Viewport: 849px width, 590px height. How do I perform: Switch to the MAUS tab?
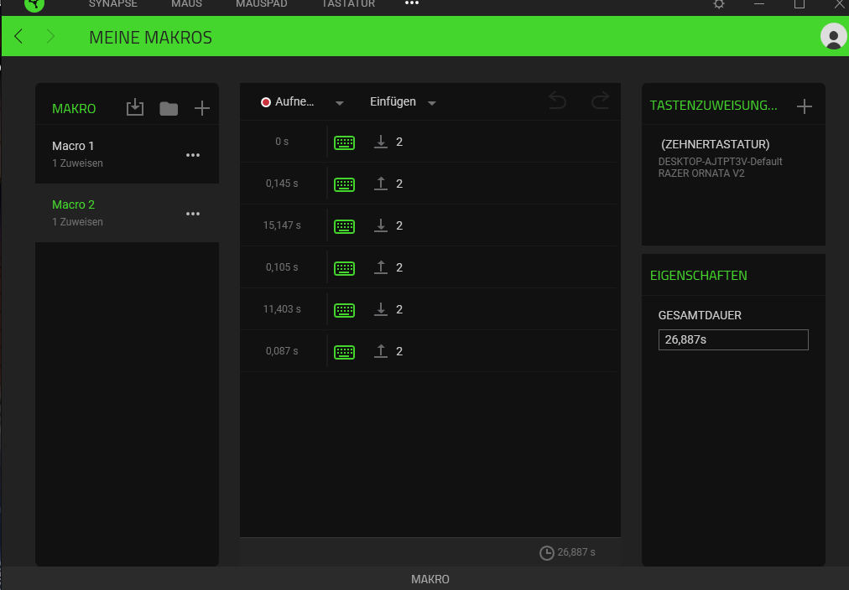point(187,4)
